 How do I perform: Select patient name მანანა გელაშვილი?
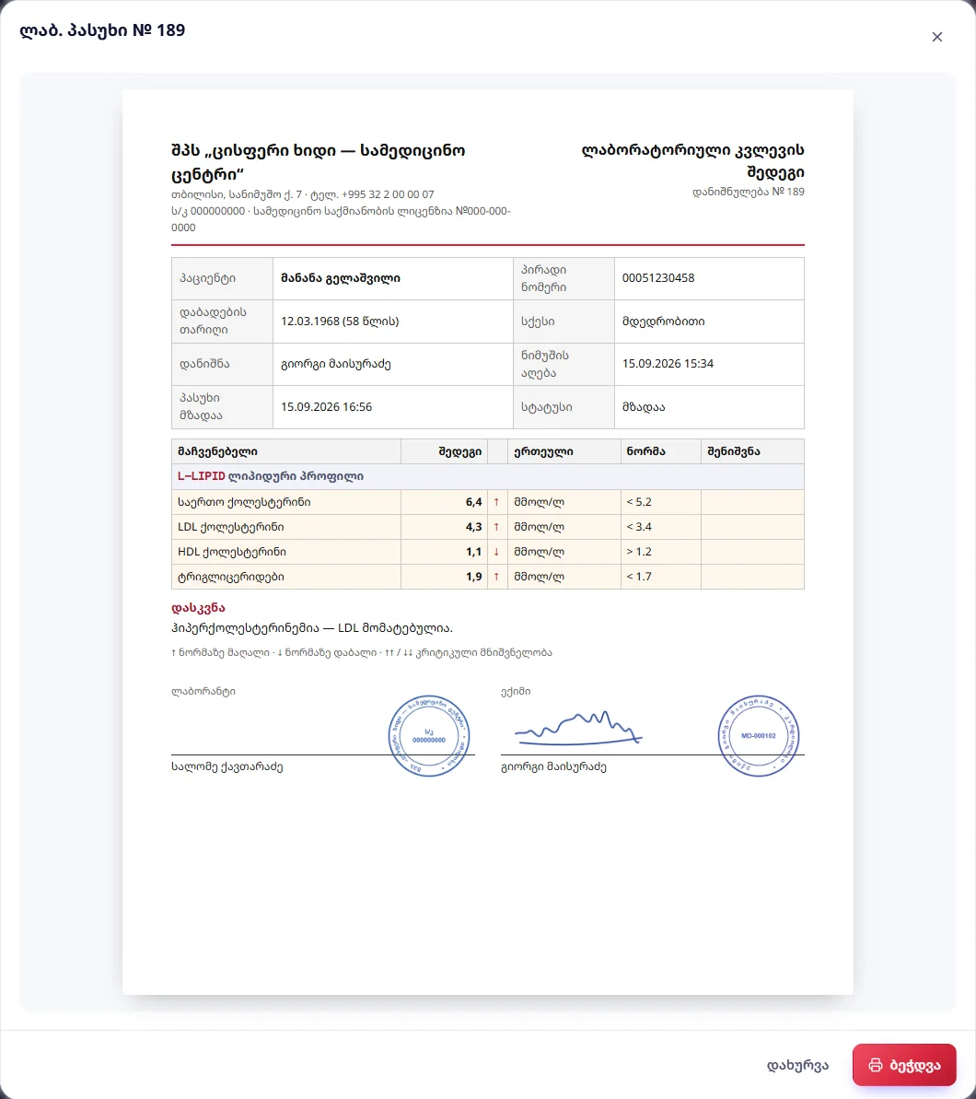[x=341, y=278]
